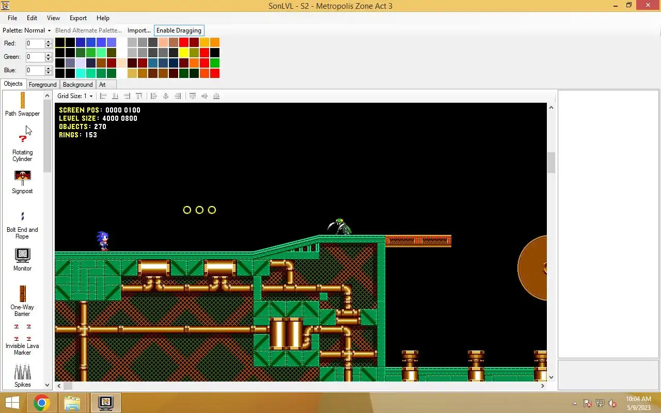
Task: Select the orange grated platform object
Action: 418,241
